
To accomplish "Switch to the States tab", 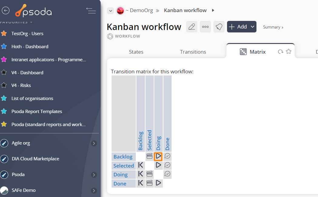I will [136, 52].
